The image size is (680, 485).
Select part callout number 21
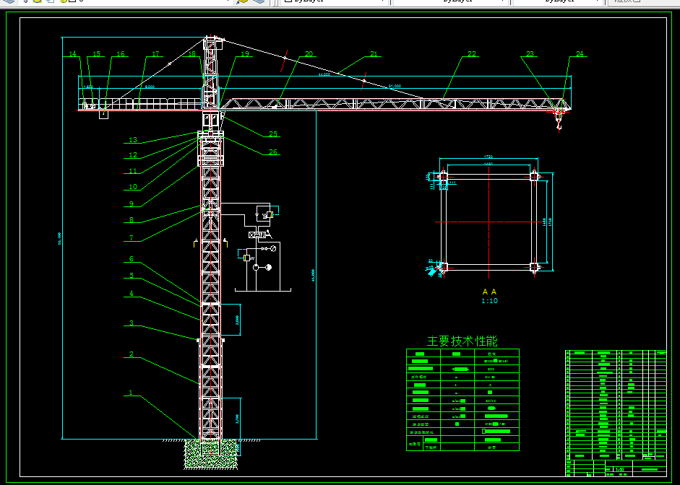tap(374, 53)
